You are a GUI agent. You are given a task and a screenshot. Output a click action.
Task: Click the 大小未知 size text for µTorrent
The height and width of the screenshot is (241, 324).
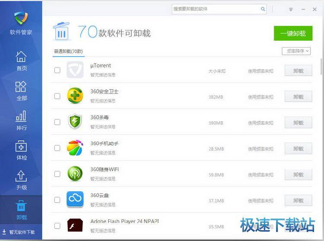pos(217,71)
